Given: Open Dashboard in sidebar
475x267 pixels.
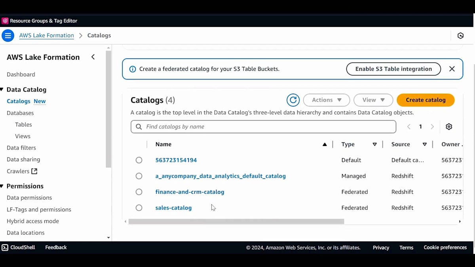Looking at the screenshot, I should click(x=21, y=74).
